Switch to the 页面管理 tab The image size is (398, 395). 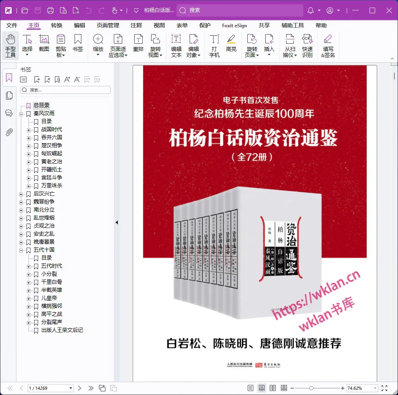108,25
